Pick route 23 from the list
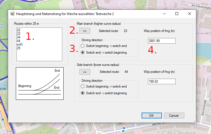The width and height of the screenshot is (211, 134). click(19, 34)
